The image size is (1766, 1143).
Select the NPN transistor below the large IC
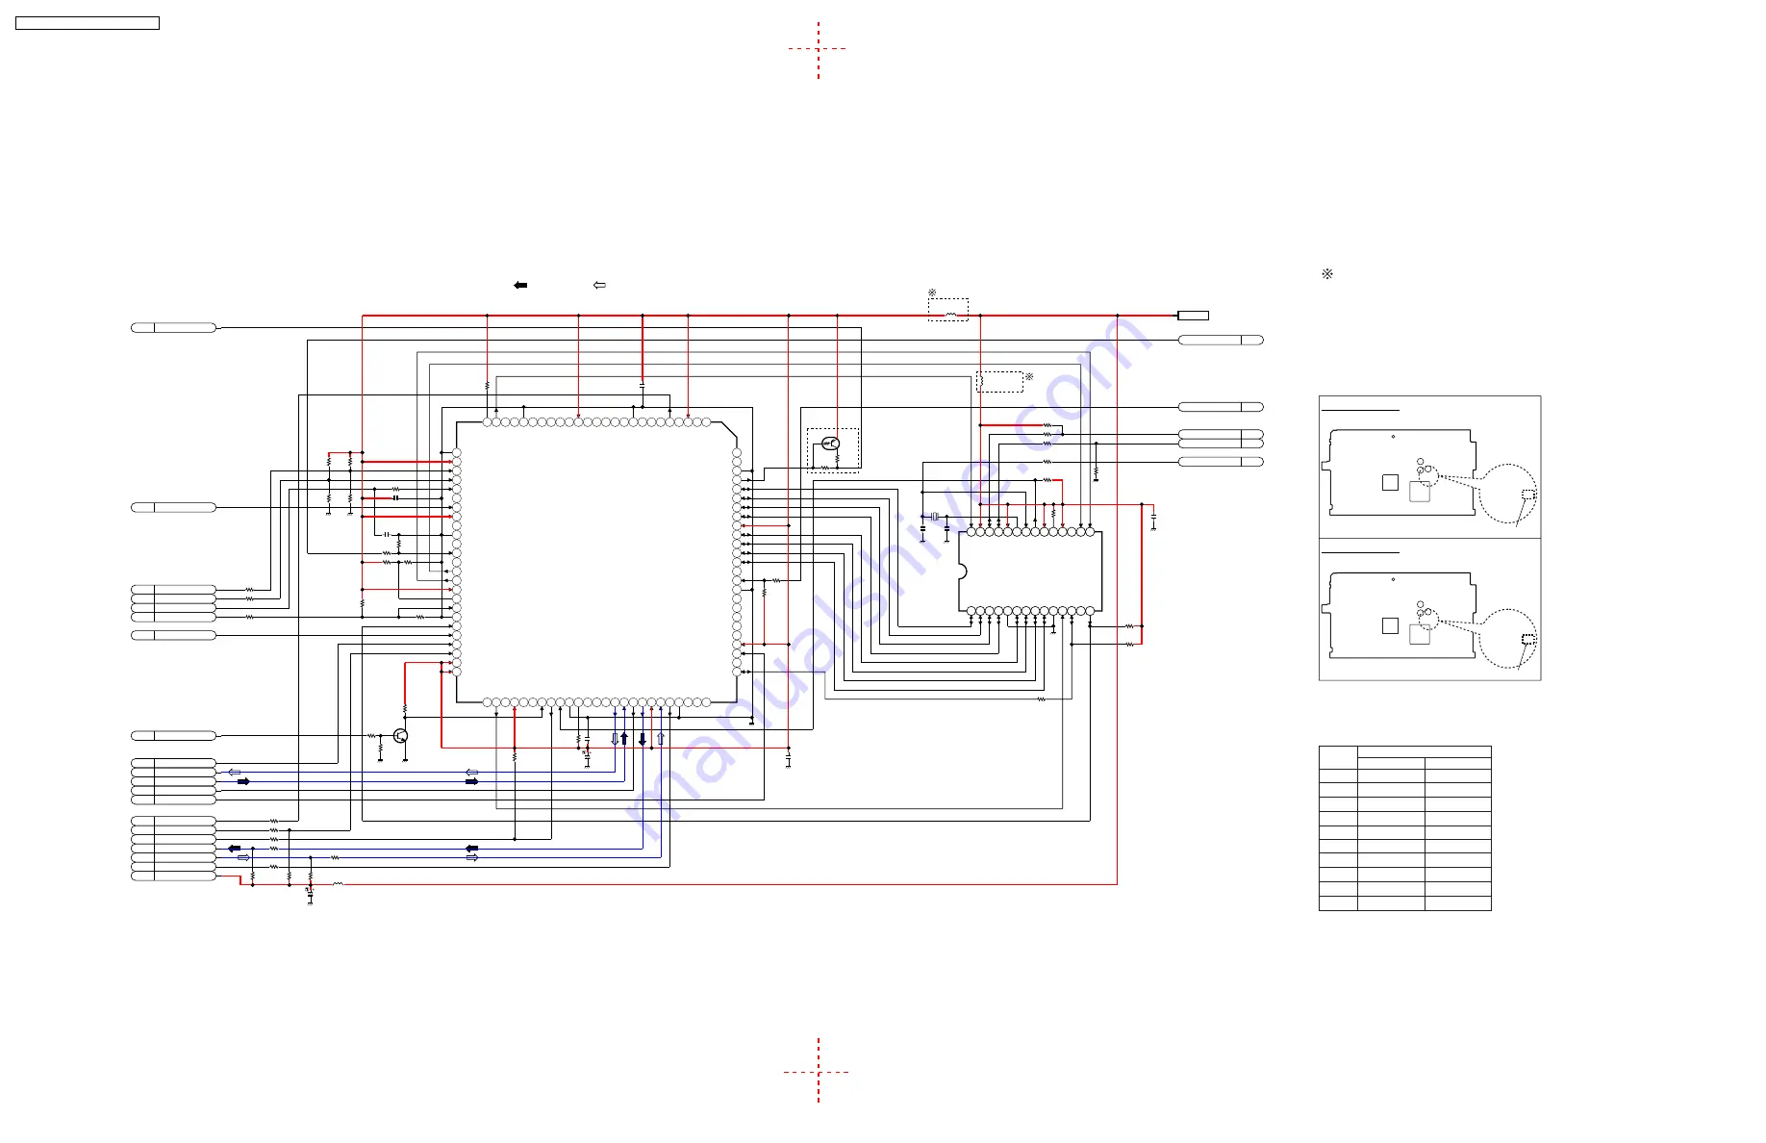point(401,736)
